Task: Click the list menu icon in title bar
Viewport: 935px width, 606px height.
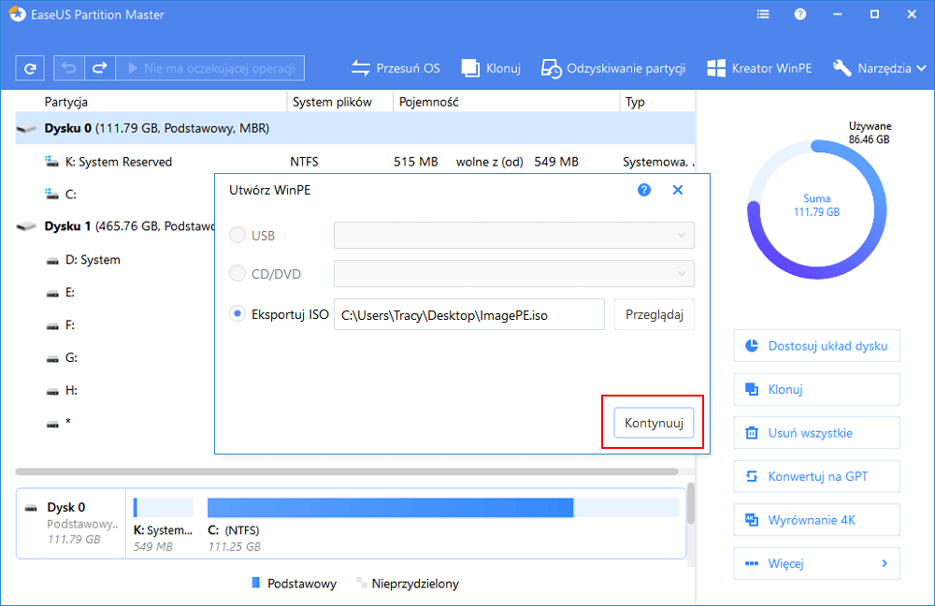Action: (763, 14)
